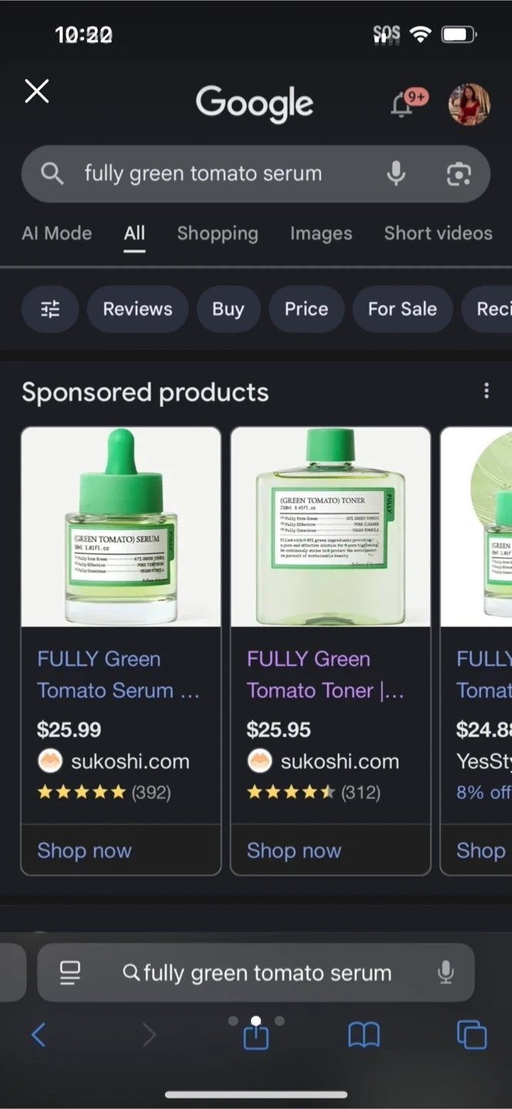Switch to the AI Mode tab
The image size is (512, 1109).
click(x=57, y=233)
